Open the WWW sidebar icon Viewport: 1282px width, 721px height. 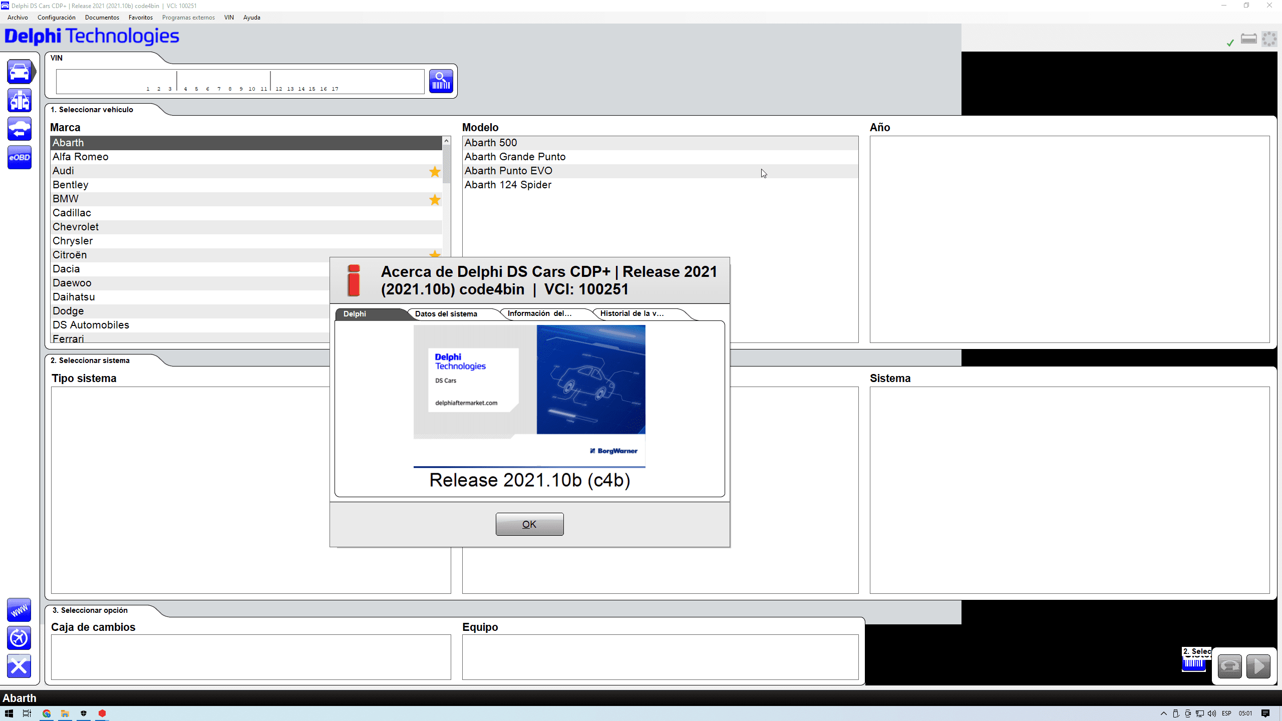coord(19,610)
